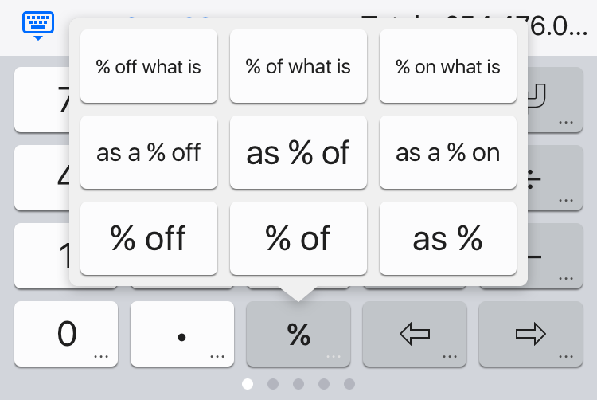Jump to last keyboard page dot
The width and height of the screenshot is (597, 400).
pos(349,384)
